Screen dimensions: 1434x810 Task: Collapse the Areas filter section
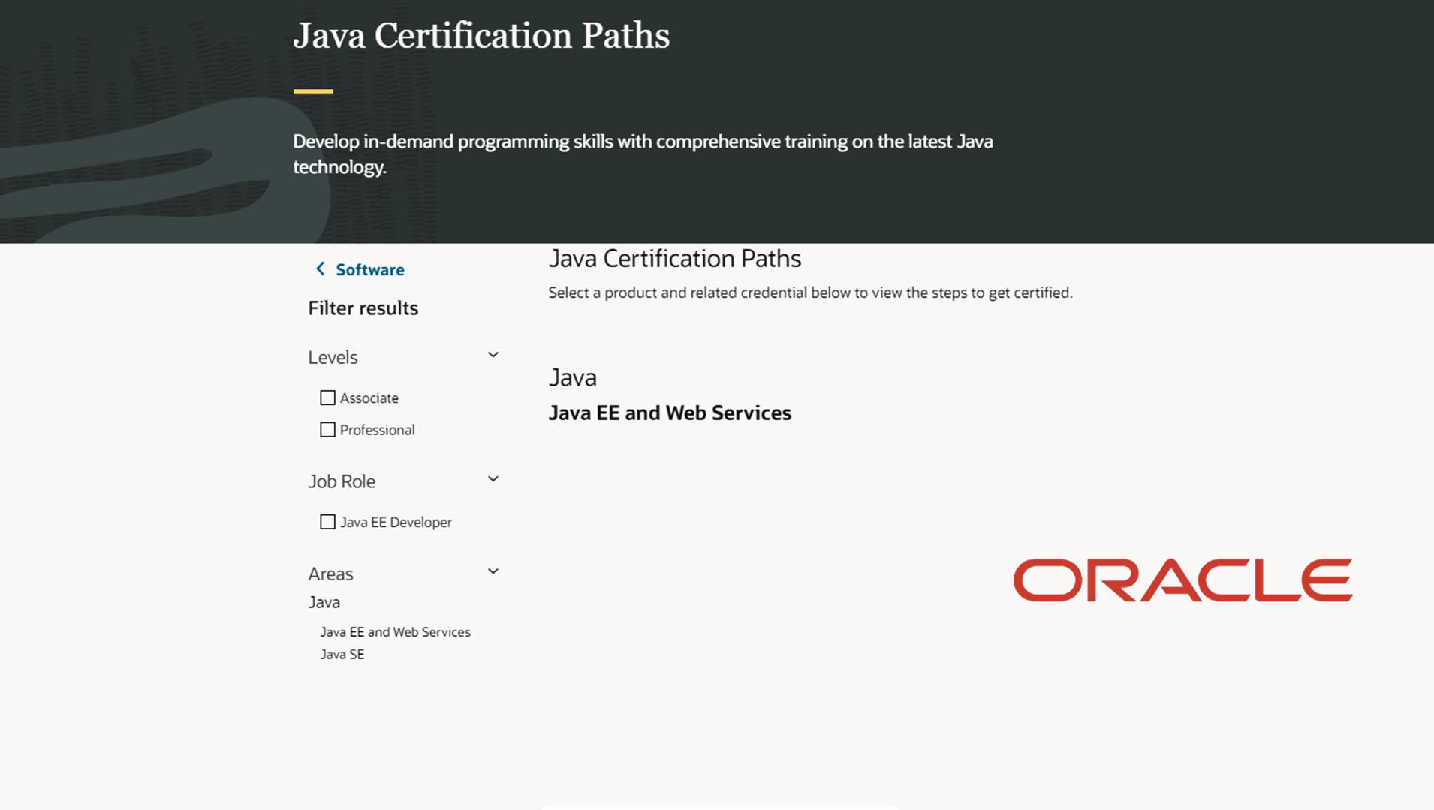pyautogui.click(x=493, y=571)
